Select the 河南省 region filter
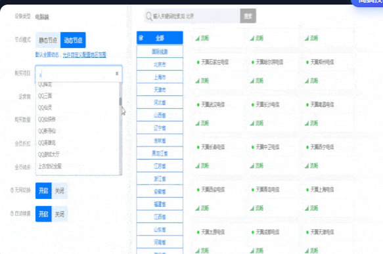Image resolution: width=383 pixels, height=254 pixels. click(160, 242)
